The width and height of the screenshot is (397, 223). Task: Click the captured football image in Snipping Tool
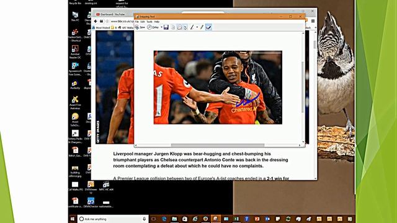click(x=218, y=87)
